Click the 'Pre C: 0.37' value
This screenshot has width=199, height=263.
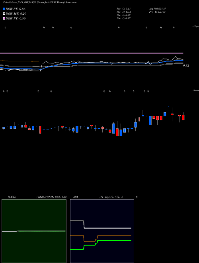pyautogui.click(x=124, y=18)
